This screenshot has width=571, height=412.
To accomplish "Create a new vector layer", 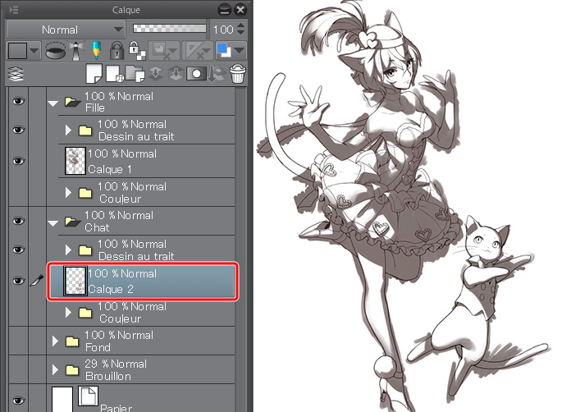I will [x=114, y=74].
